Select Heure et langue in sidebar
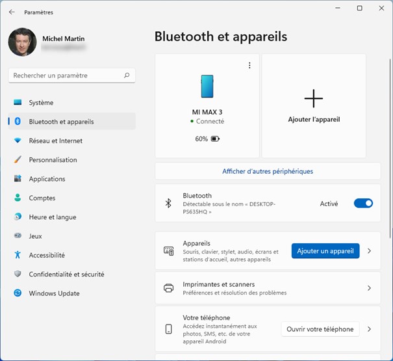The image size is (393, 361). tap(52, 217)
